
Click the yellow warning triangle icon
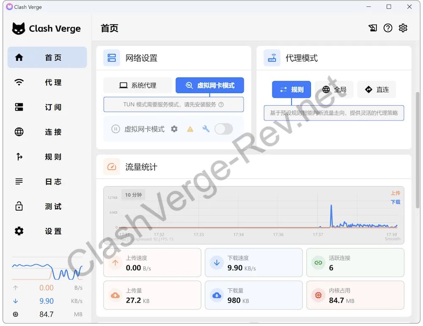click(190, 129)
